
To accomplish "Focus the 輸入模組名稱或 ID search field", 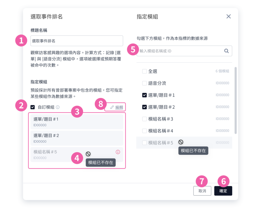I will (184, 51).
